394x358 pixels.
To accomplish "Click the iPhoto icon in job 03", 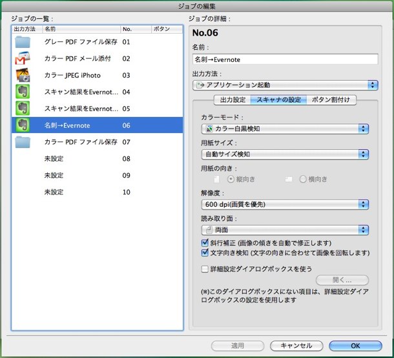I will (23, 75).
